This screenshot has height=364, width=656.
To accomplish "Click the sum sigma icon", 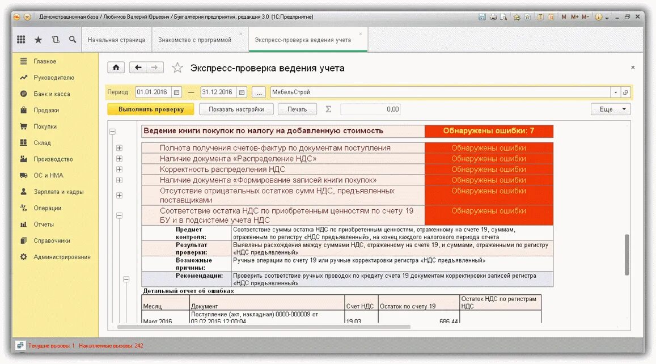I will tap(328, 109).
